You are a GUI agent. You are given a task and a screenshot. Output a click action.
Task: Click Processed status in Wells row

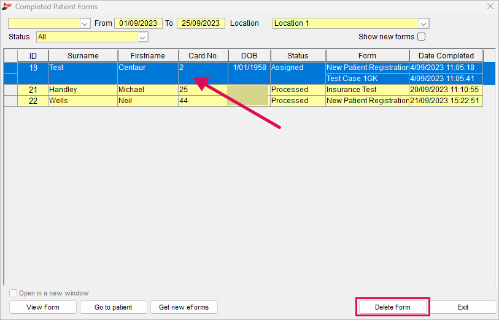[x=298, y=101]
